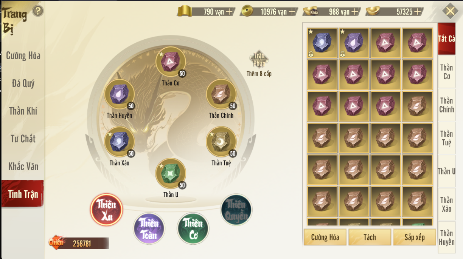463x259 pixels.
Task: Open the help question mark icon
Action: pyautogui.click(x=38, y=11)
